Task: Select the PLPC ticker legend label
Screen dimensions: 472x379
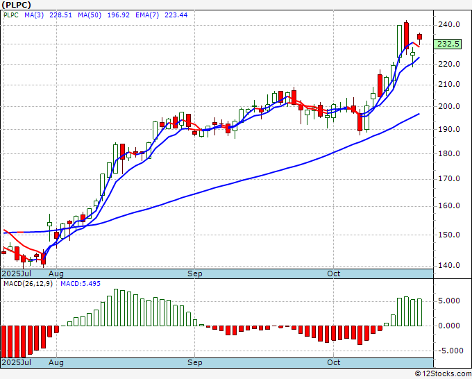Action: coord(11,15)
